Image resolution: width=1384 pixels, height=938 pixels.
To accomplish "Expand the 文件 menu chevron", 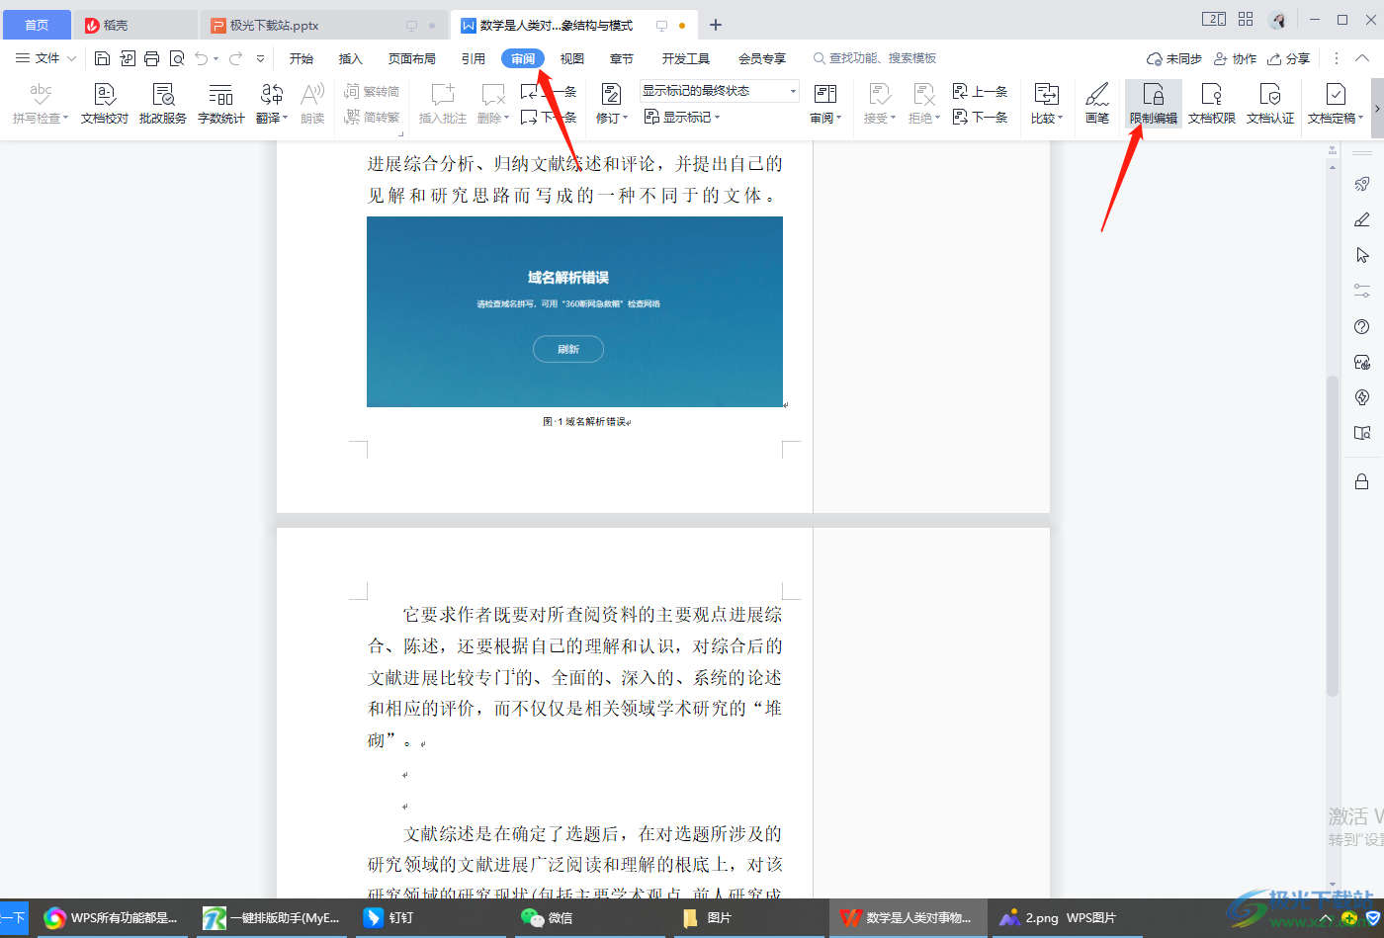I will click(71, 58).
